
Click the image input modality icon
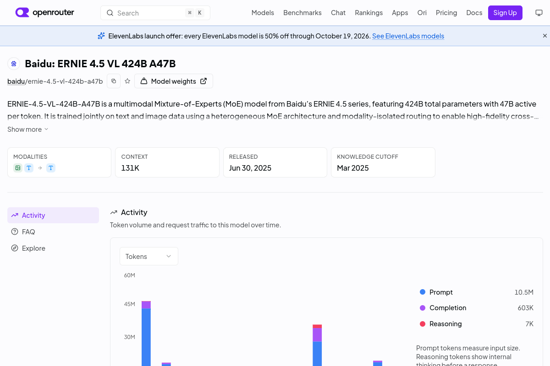click(18, 168)
